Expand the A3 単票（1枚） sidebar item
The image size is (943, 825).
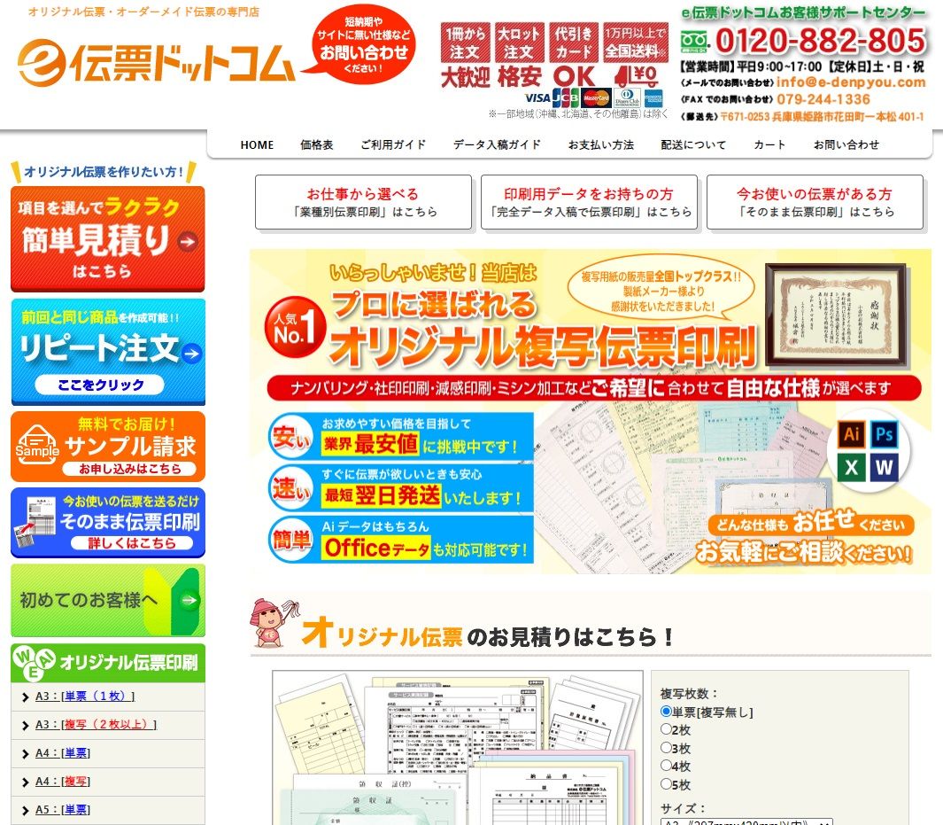[85, 697]
